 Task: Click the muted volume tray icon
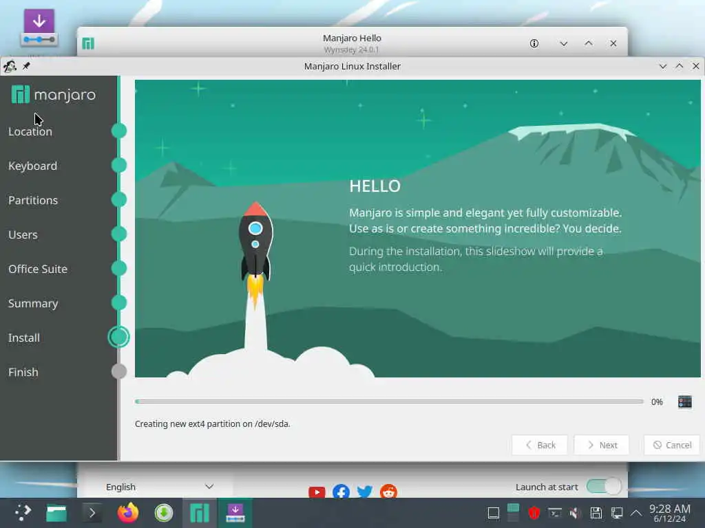[575, 513]
